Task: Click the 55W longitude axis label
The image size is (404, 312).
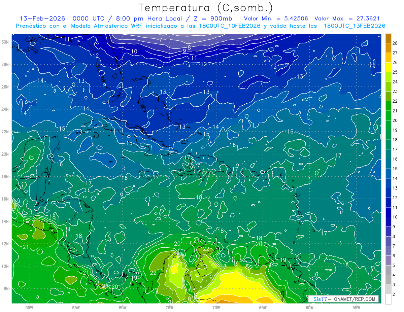Action: tap(356, 308)
